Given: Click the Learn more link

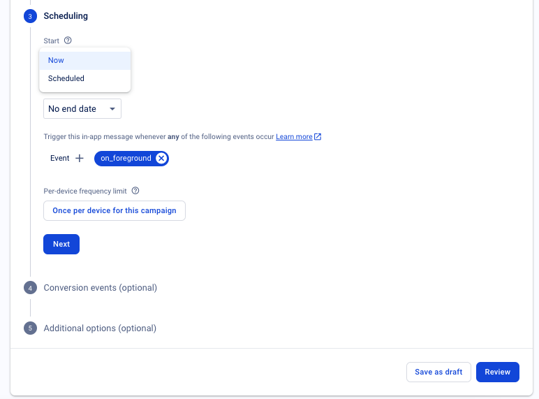Looking at the screenshot, I should 294,137.
